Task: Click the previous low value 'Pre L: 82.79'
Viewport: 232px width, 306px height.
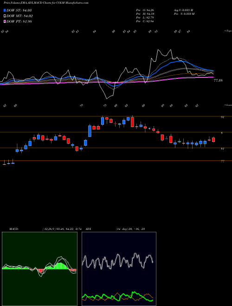Action: [x=145, y=18]
